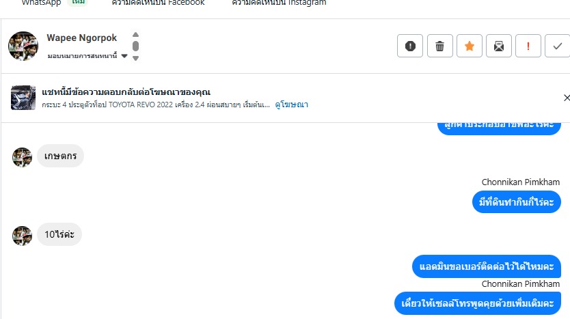The height and width of the screenshot is (319, 570).
Task: Open the Toyota Revo ad thumbnail
Action: click(x=23, y=98)
